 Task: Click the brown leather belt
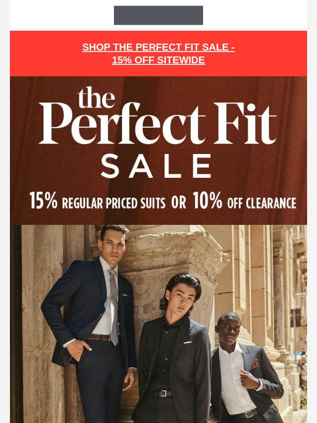click(99, 337)
